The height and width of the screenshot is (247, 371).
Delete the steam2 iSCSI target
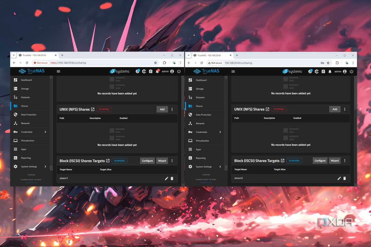pyautogui.click(x=345, y=178)
